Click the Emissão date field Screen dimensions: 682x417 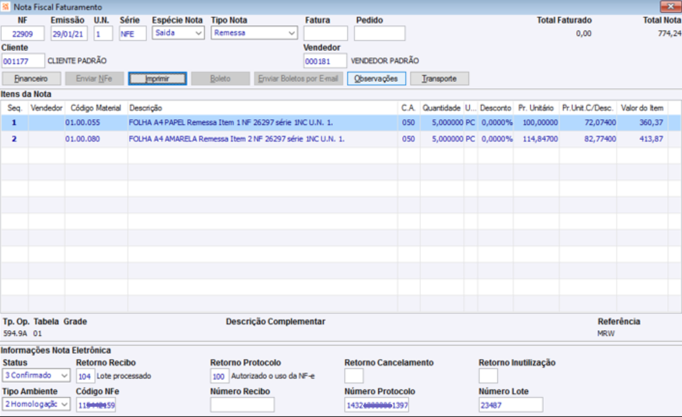pyautogui.click(x=69, y=34)
